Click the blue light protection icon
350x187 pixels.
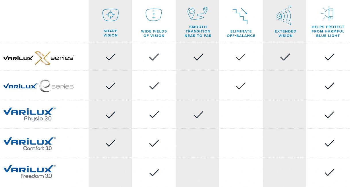(x=327, y=14)
